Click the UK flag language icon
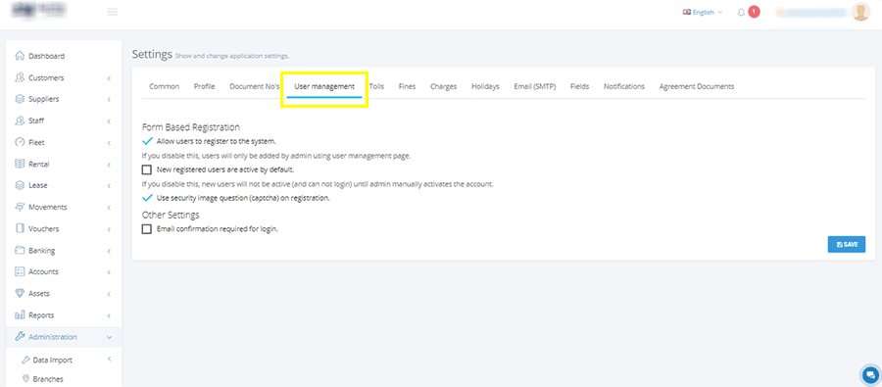 click(687, 12)
